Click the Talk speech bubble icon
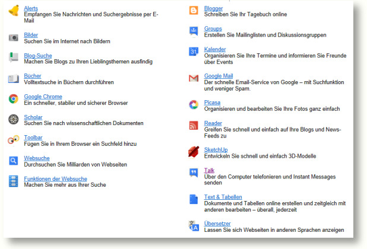The width and height of the screenshot is (367, 249). coord(194,173)
